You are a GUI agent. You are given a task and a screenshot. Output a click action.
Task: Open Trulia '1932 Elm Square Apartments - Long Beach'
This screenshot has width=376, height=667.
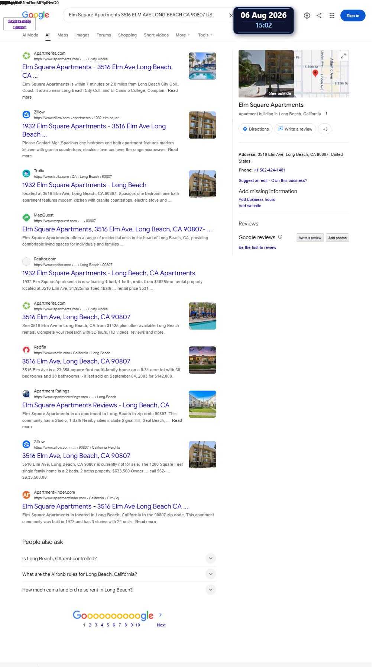[x=84, y=185]
